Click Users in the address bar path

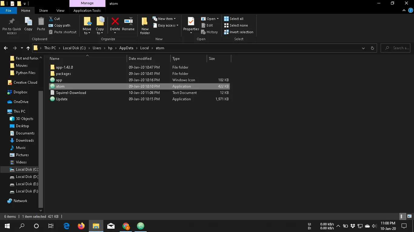[97, 48]
